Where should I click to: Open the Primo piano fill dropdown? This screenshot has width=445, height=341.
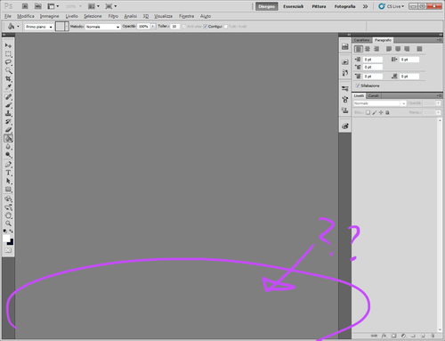click(39, 27)
